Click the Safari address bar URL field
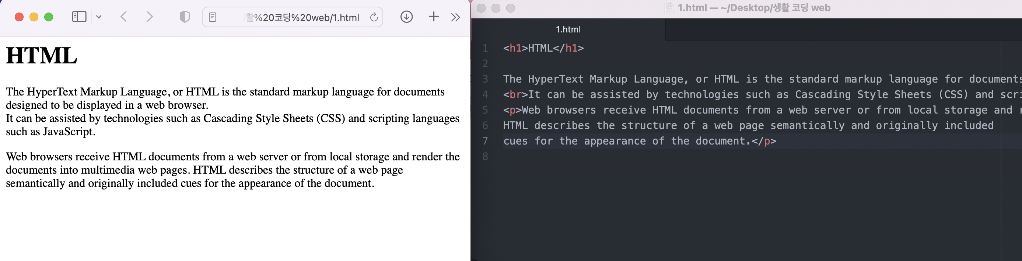Screen dimensions: 1022x261 point(293,17)
